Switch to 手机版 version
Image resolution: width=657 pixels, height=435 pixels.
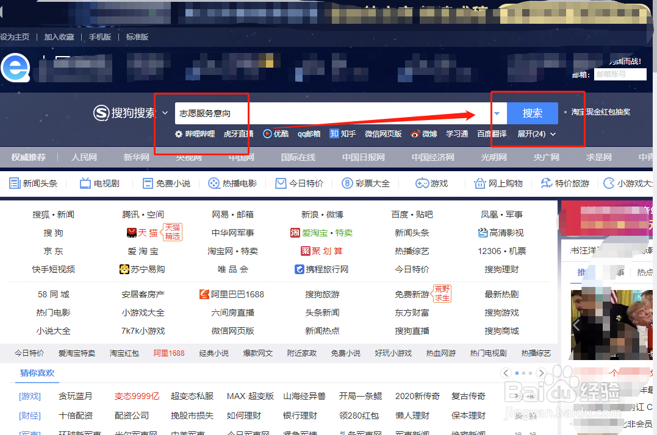[x=99, y=37]
